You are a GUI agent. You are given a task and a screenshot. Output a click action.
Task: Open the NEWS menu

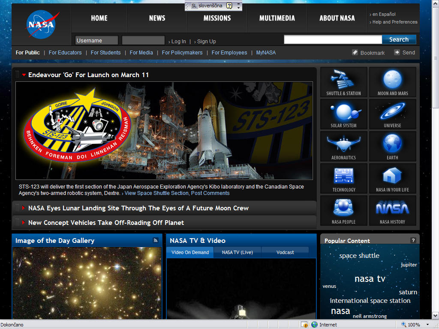pos(157,18)
